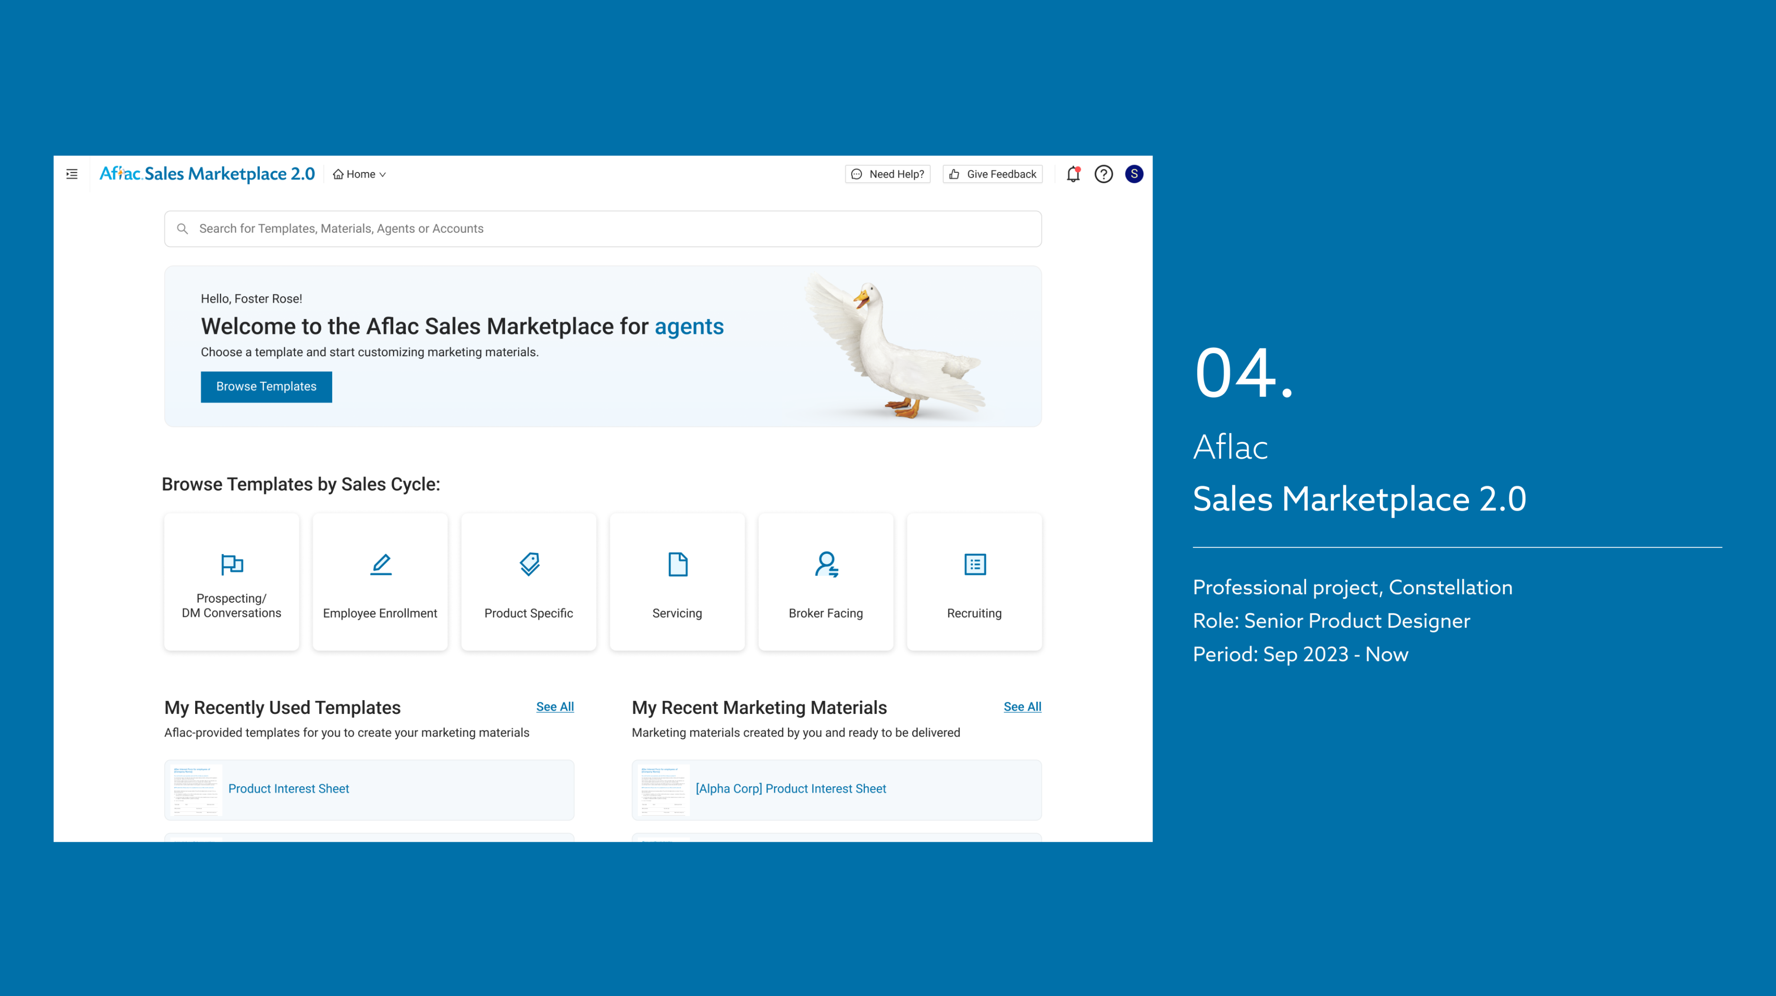Viewport: 1776px width, 996px height.
Task: See All recent marketing materials
Action: tap(1022, 707)
